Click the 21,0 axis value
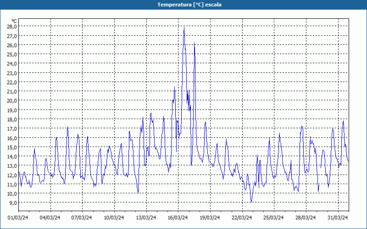 [12, 91]
